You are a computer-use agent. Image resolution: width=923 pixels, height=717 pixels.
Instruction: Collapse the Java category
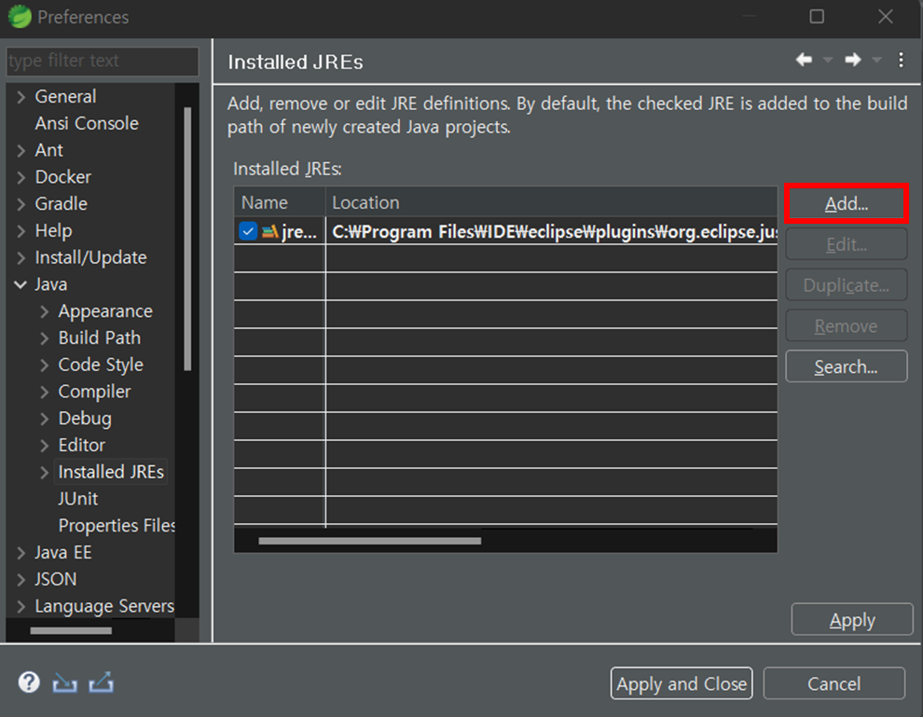click(21, 285)
